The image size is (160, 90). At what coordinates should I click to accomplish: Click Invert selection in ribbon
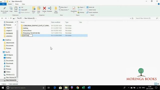92,12
